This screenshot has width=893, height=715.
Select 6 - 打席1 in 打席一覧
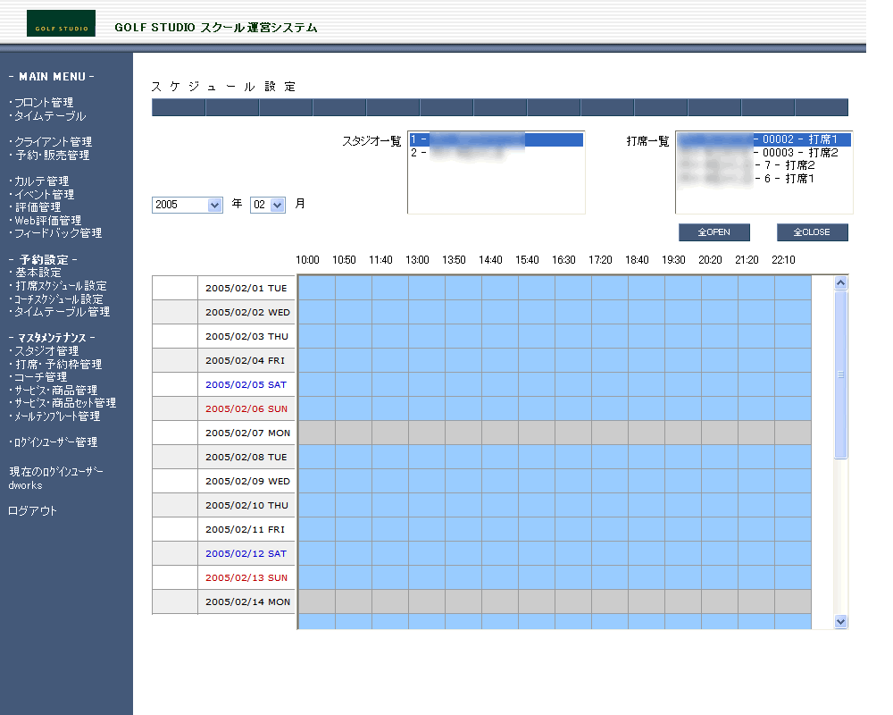(764, 179)
